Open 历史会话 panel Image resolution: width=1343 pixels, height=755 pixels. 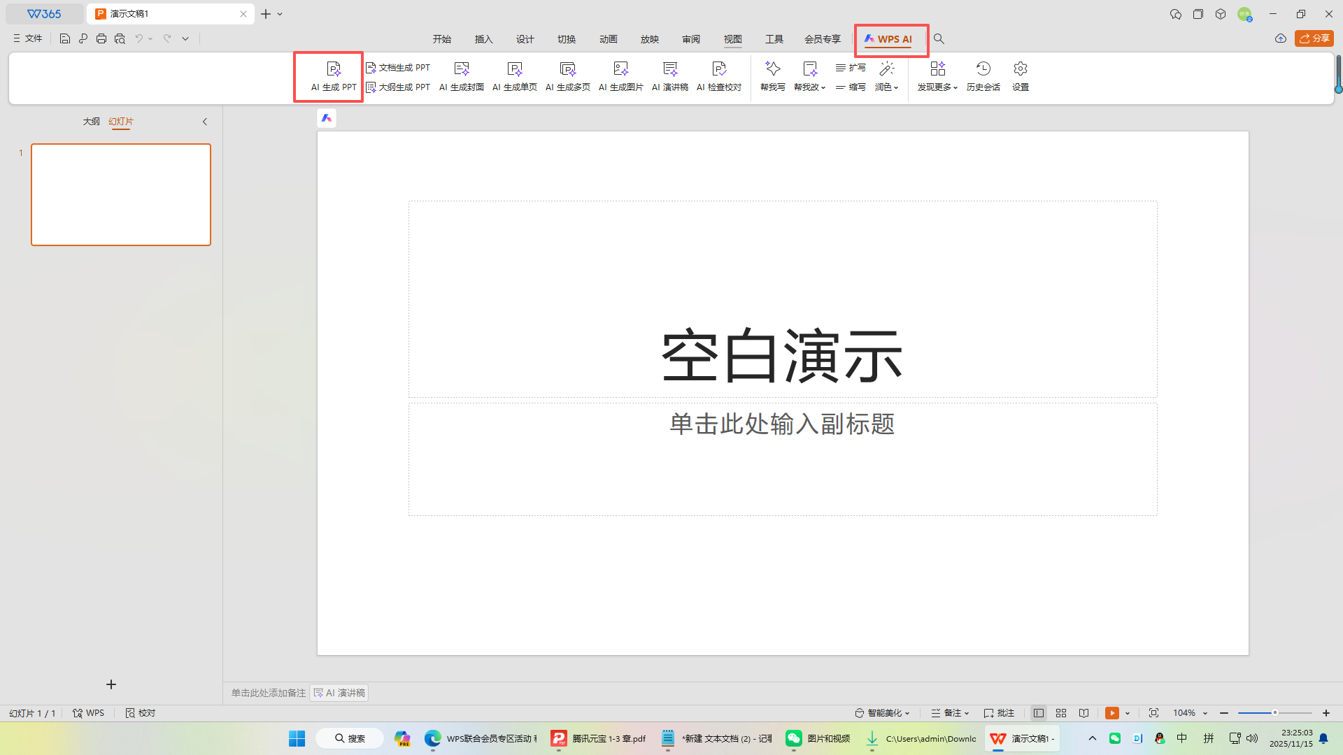(983, 77)
